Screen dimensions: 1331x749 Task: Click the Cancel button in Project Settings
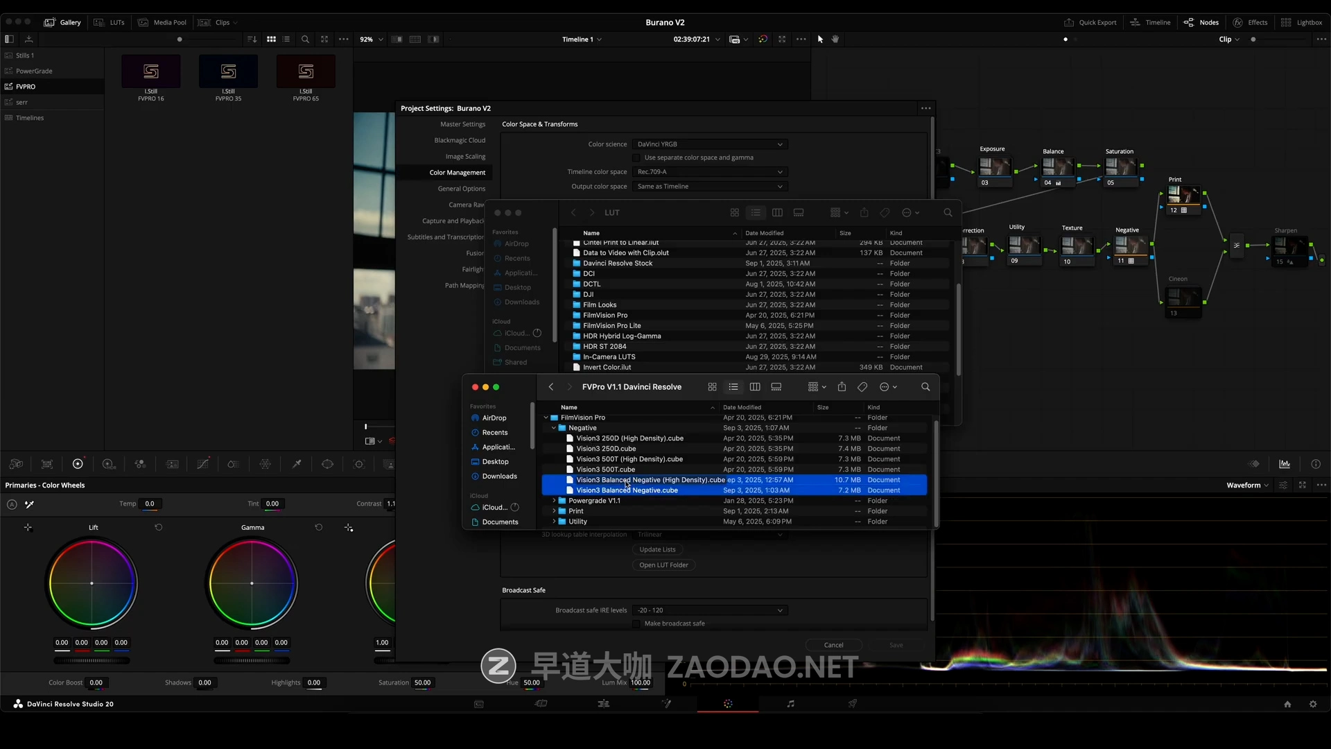click(834, 644)
